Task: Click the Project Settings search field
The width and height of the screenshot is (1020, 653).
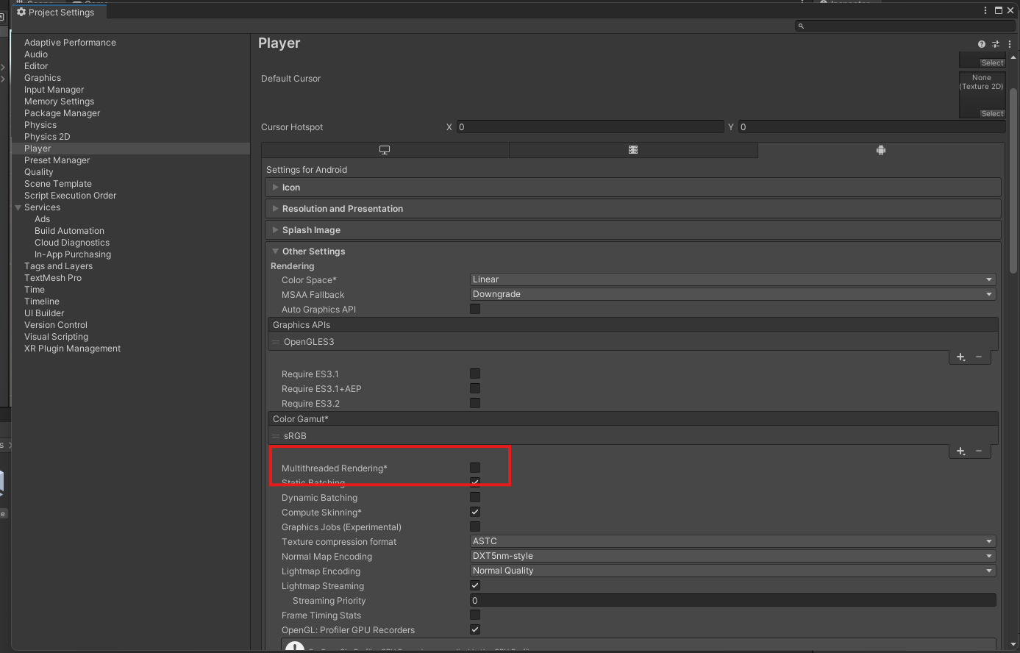Action: point(904,26)
